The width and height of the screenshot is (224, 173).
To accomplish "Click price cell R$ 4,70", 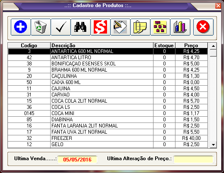I will coord(191,58).
